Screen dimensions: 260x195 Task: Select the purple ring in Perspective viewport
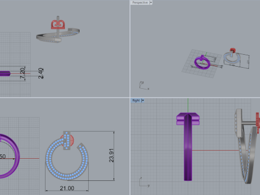[x=203, y=62]
